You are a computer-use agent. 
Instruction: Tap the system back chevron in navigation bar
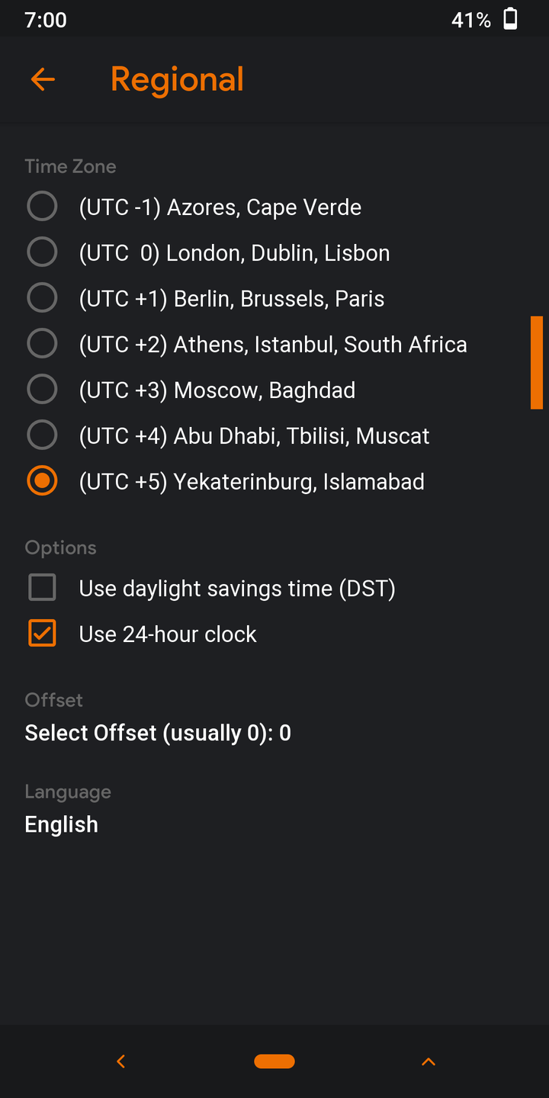click(120, 1061)
